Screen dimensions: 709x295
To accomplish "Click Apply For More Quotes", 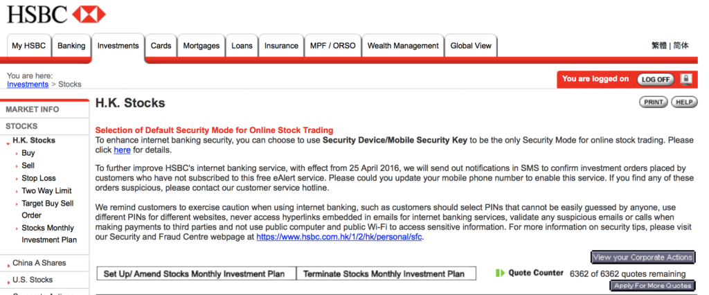I will pos(652,285).
